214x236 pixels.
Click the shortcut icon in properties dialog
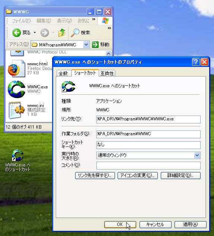[x=68, y=86]
